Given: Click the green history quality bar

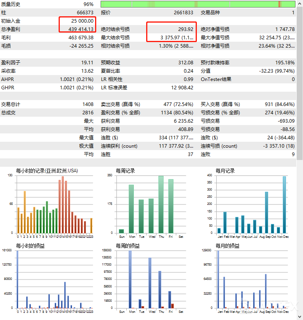Looking at the screenshot, I should coord(198,4).
